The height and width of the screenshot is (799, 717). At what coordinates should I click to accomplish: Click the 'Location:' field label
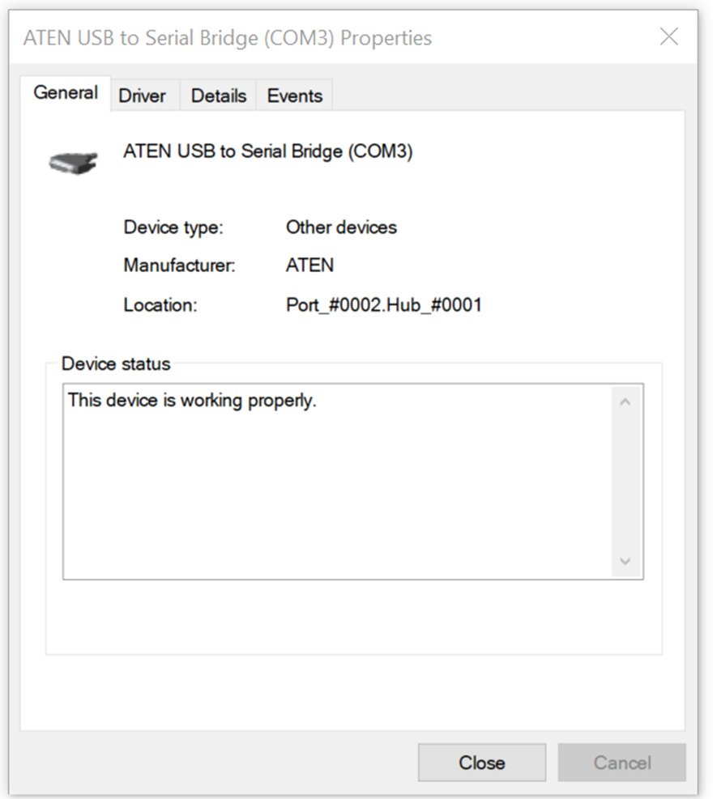tap(160, 305)
